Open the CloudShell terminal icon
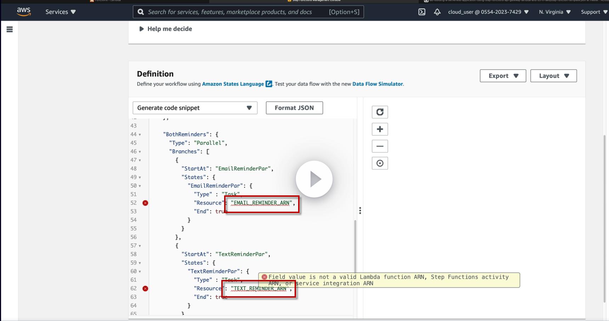This screenshot has height=321, width=609. (422, 12)
